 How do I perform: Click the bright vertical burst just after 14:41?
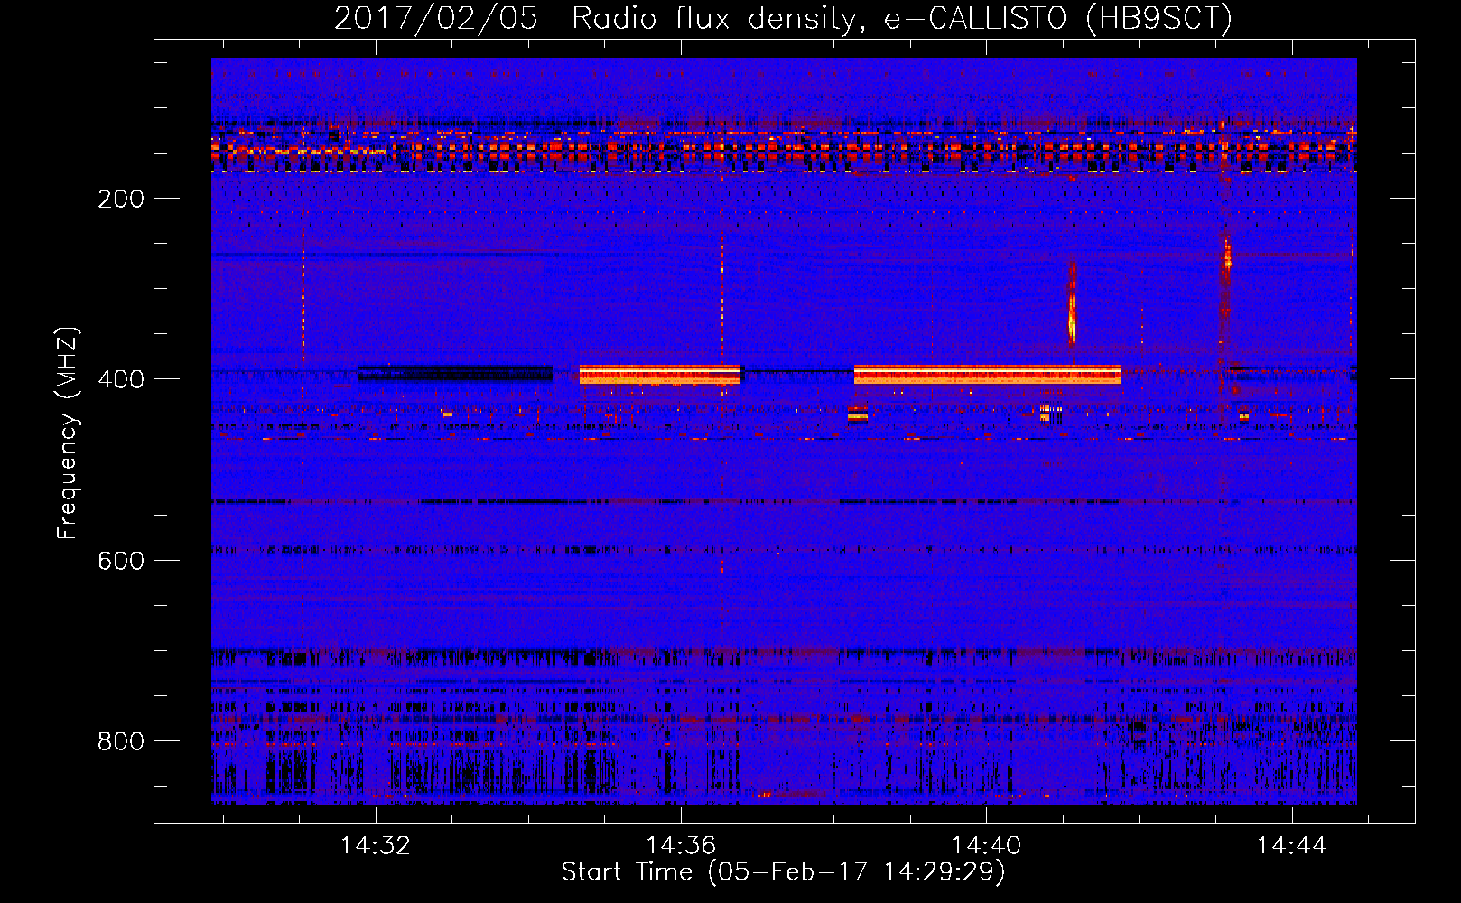point(1072,305)
